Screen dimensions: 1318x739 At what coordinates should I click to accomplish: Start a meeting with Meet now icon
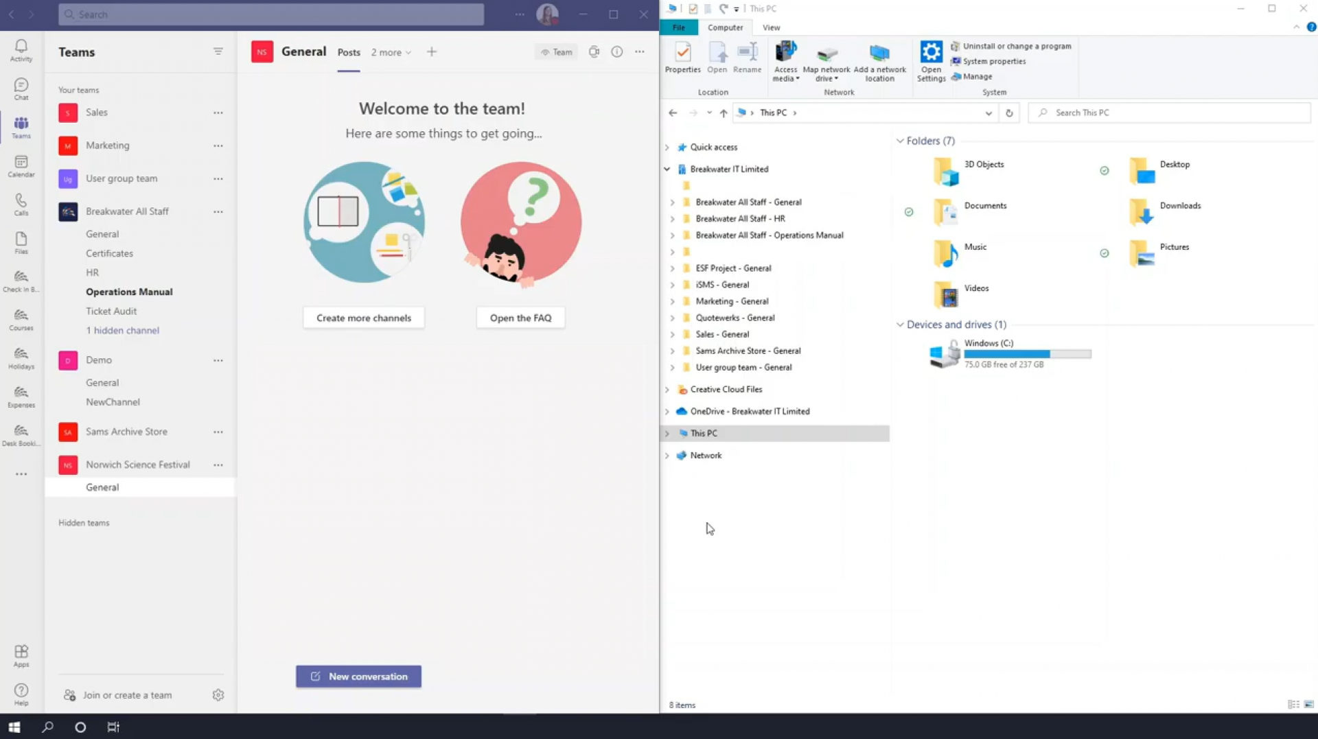pos(594,51)
